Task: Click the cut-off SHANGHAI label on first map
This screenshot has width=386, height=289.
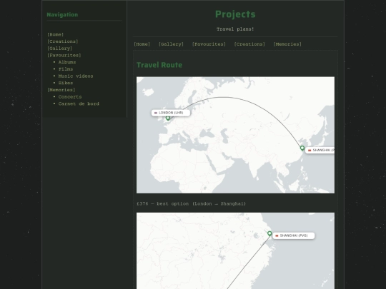Action: coord(320,150)
